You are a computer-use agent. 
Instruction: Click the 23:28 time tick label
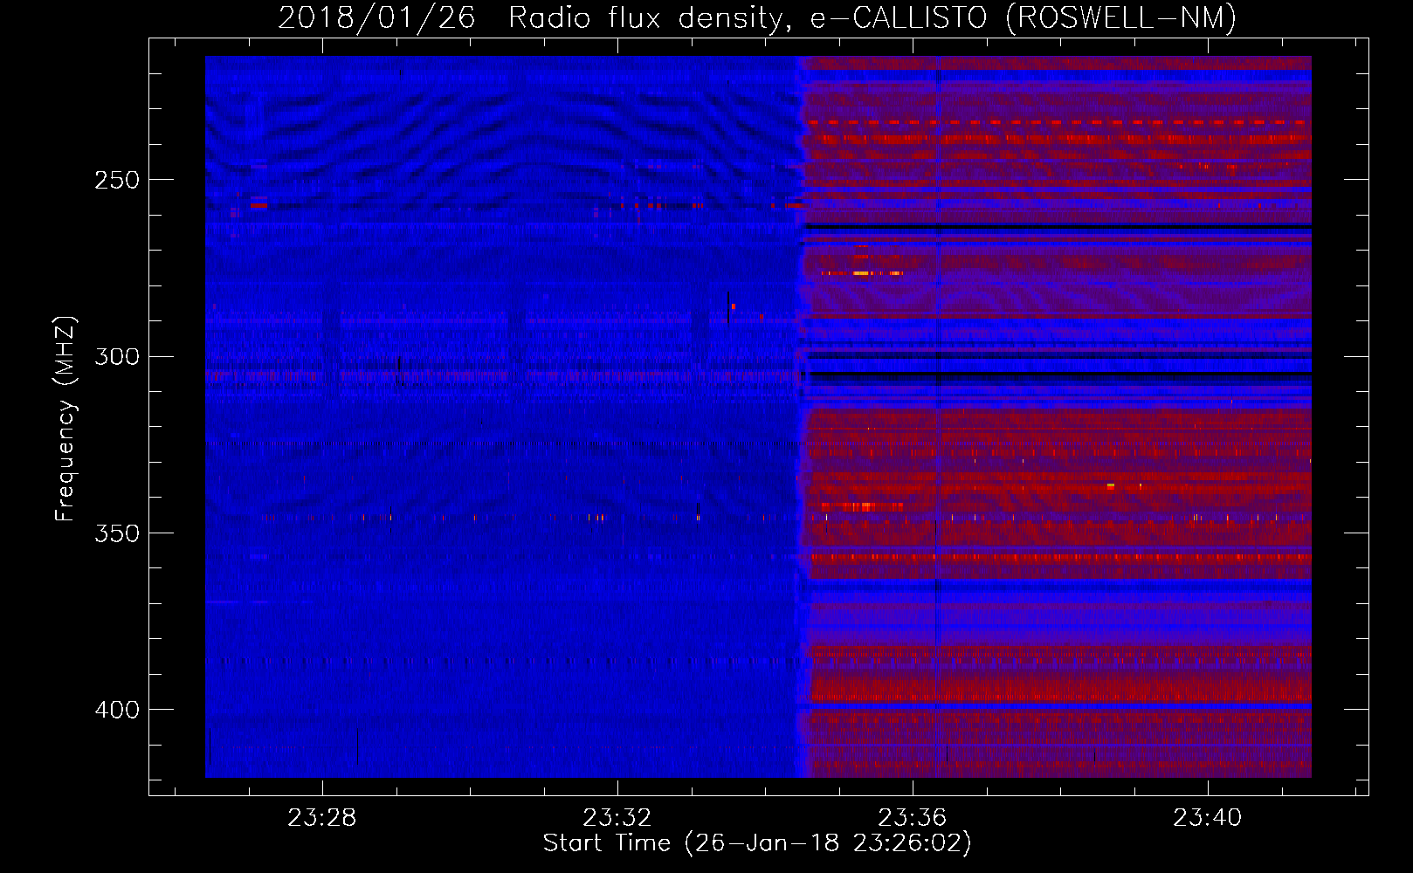click(x=322, y=818)
